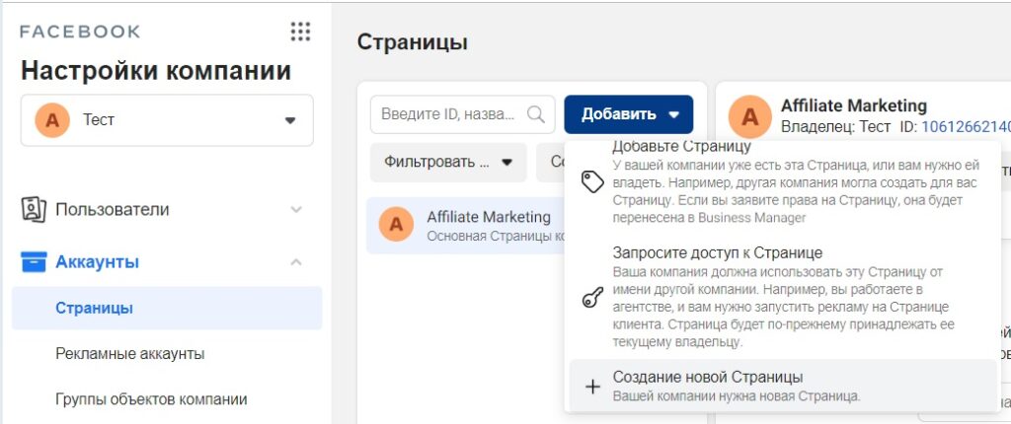Image resolution: width=1011 pixels, height=424 pixels.
Task: Open the Тест company selector dropdown
Action: coord(167,120)
